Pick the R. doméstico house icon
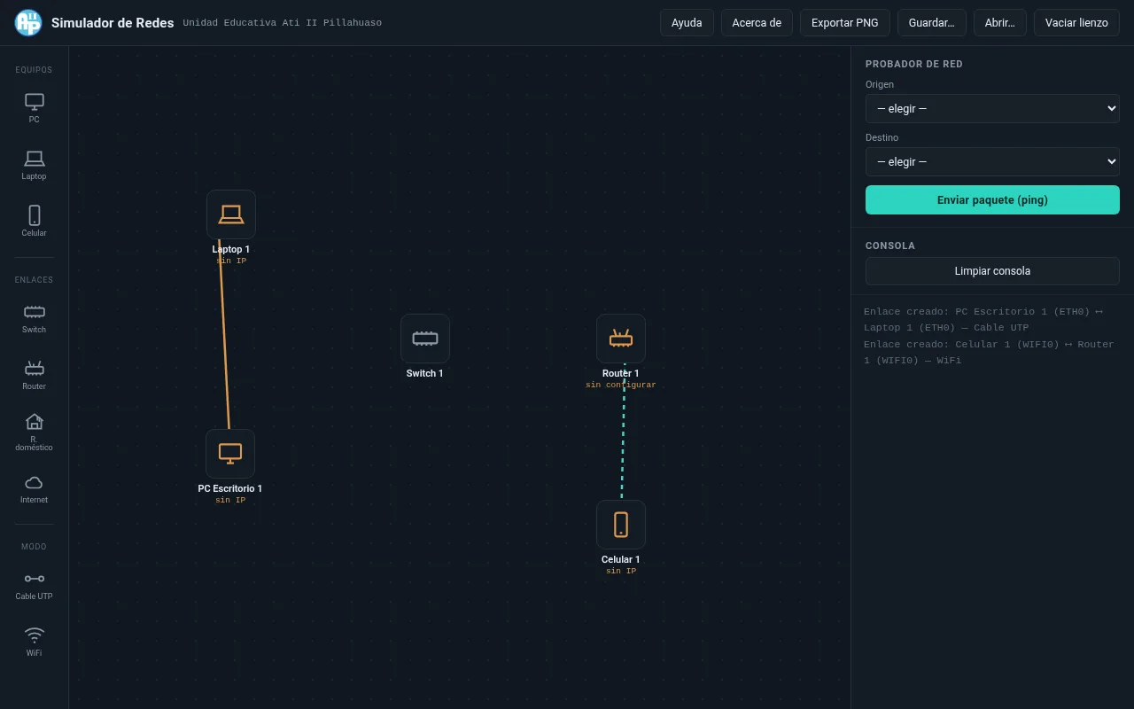Viewport: 1134px width, 709px height. tap(34, 432)
